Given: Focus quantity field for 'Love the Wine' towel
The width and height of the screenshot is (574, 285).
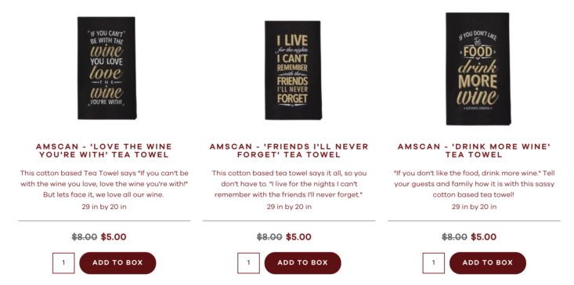Looking at the screenshot, I should coord(63,263).
